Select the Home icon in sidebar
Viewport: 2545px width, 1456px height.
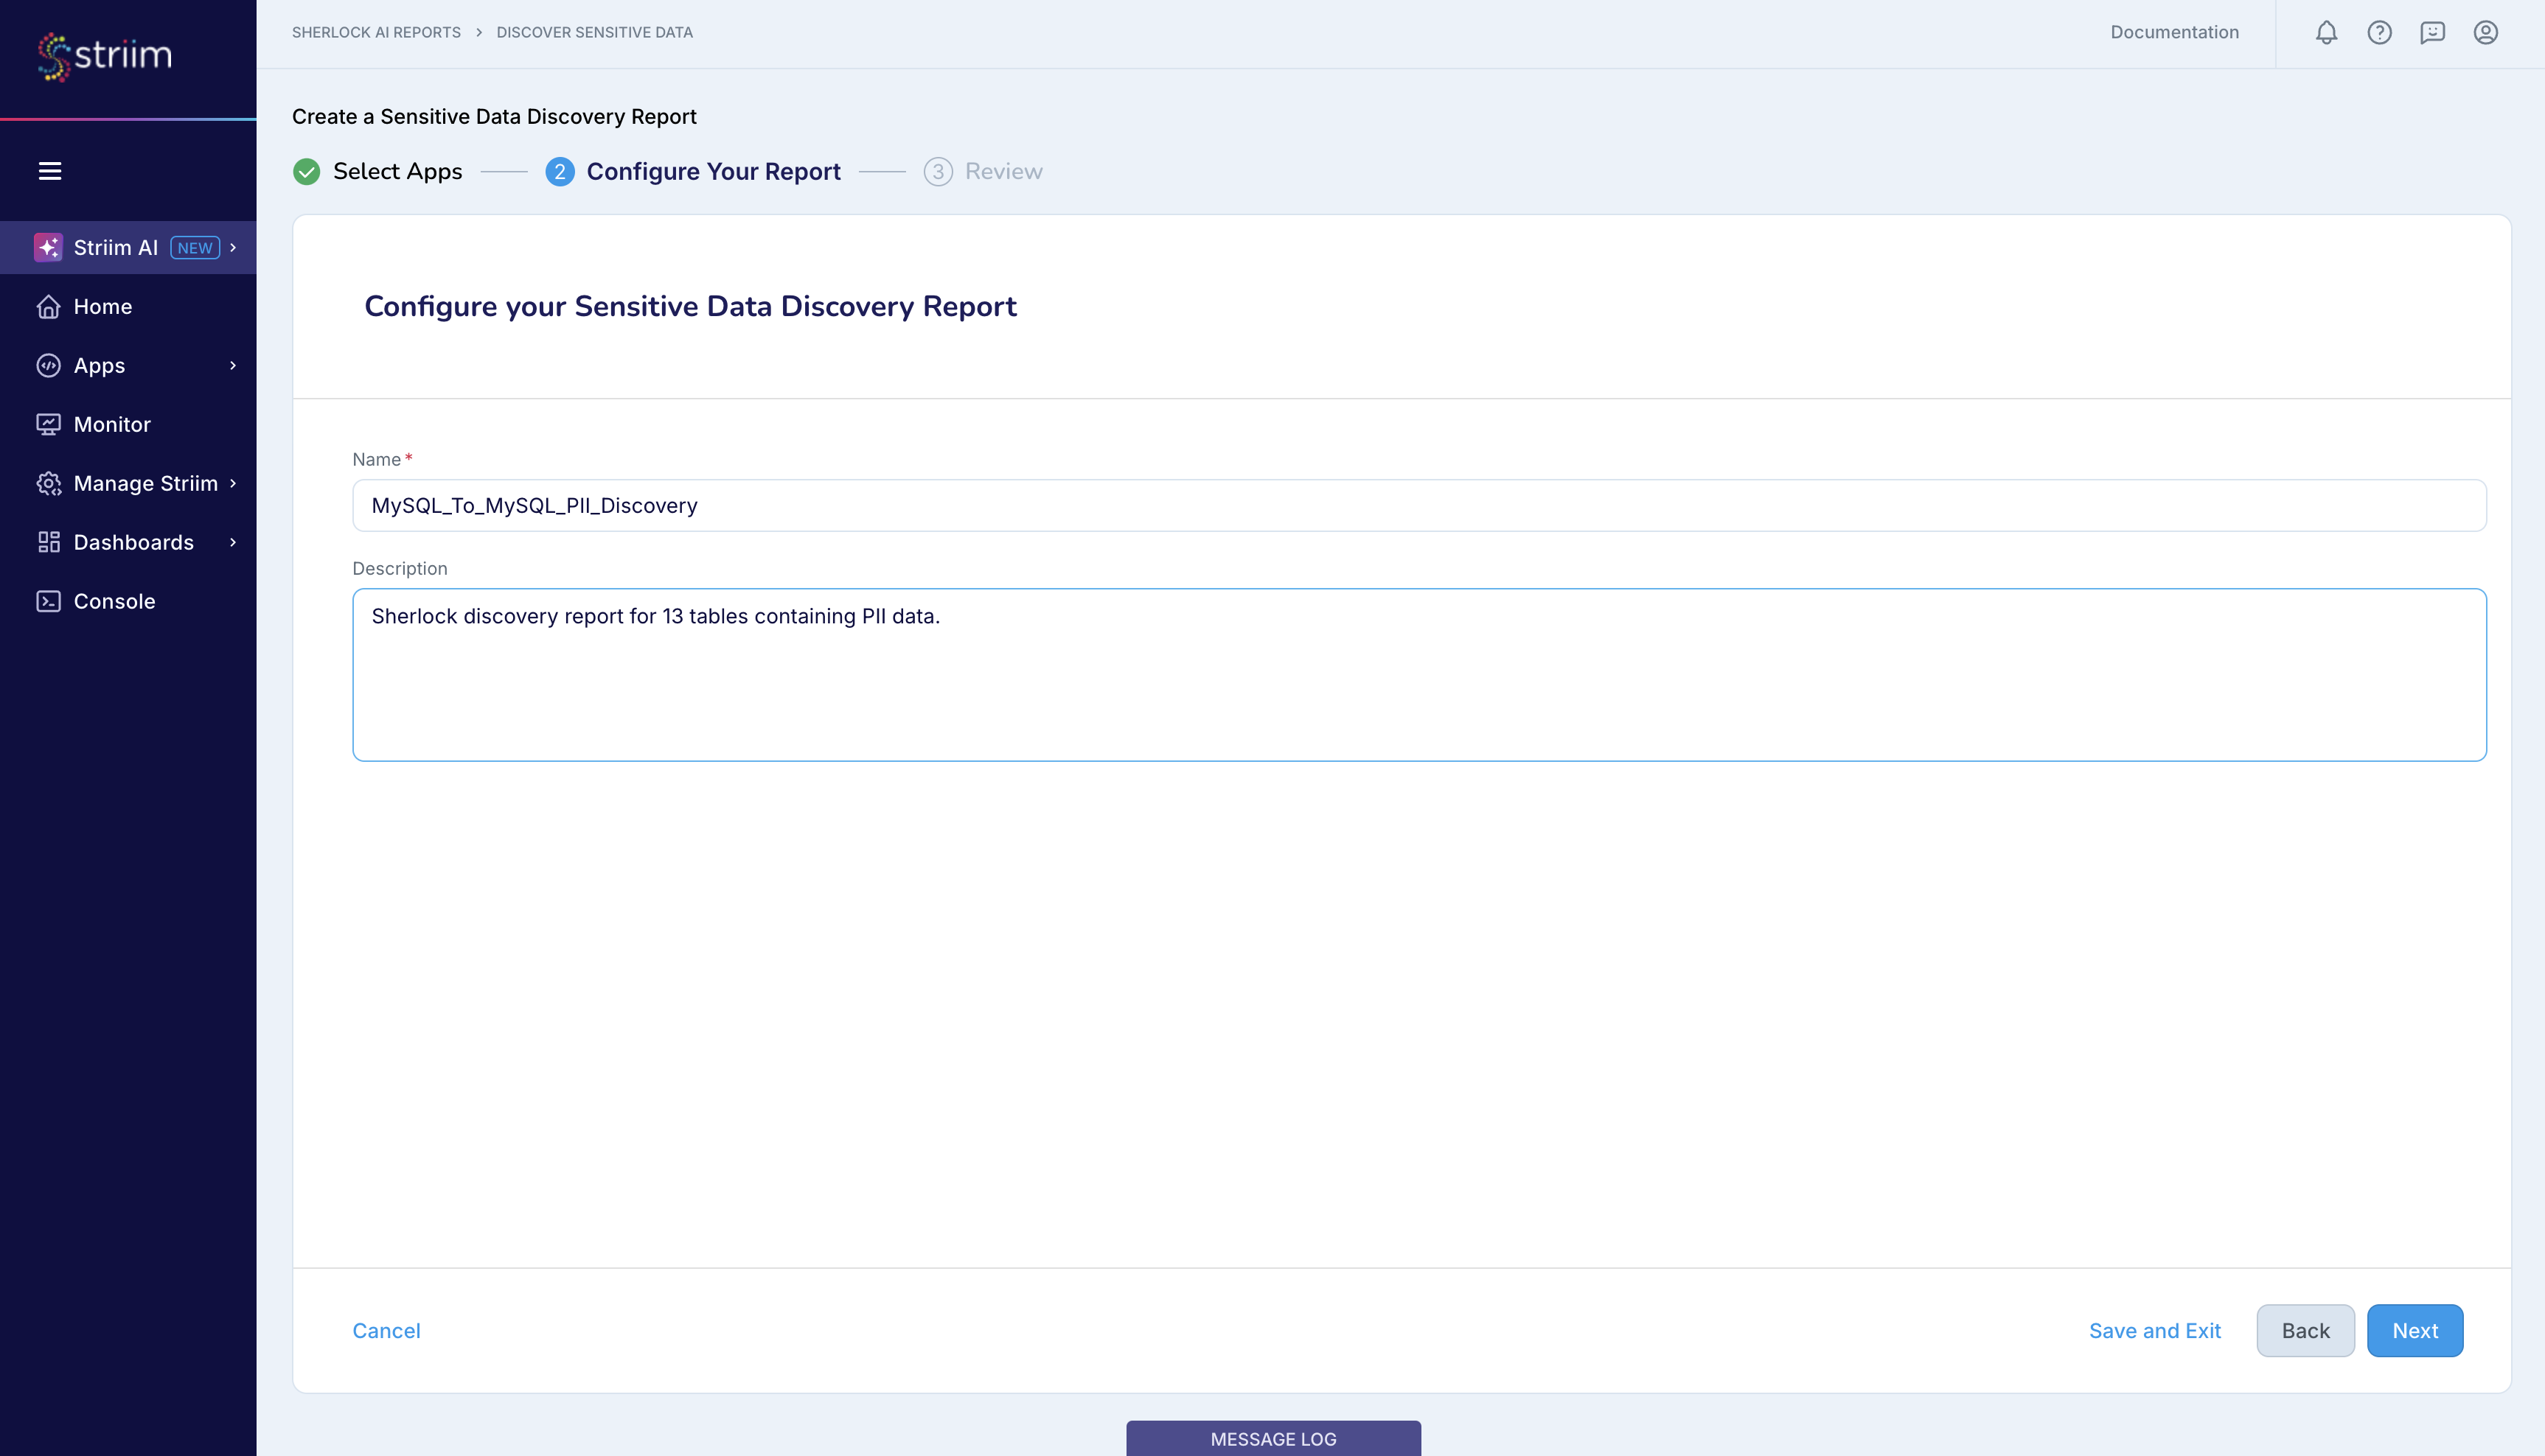[x=50, y=306]
